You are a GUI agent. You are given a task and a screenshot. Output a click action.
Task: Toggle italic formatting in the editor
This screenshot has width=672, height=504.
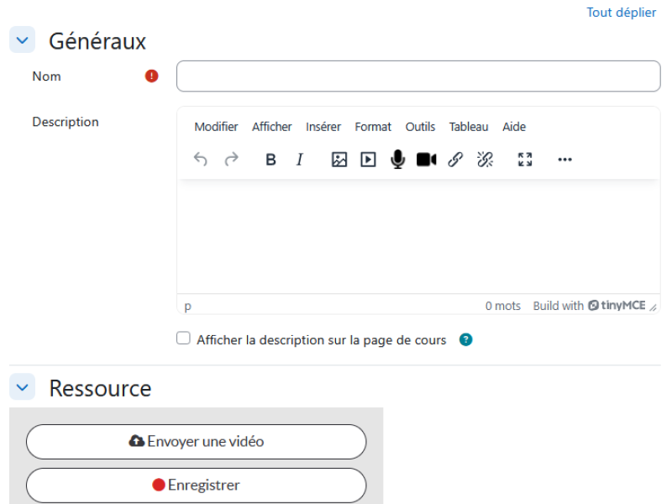[300, 160]
